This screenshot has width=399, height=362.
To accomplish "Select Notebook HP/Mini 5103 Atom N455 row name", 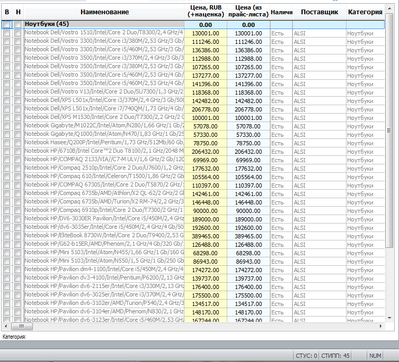I will [104, 252].
